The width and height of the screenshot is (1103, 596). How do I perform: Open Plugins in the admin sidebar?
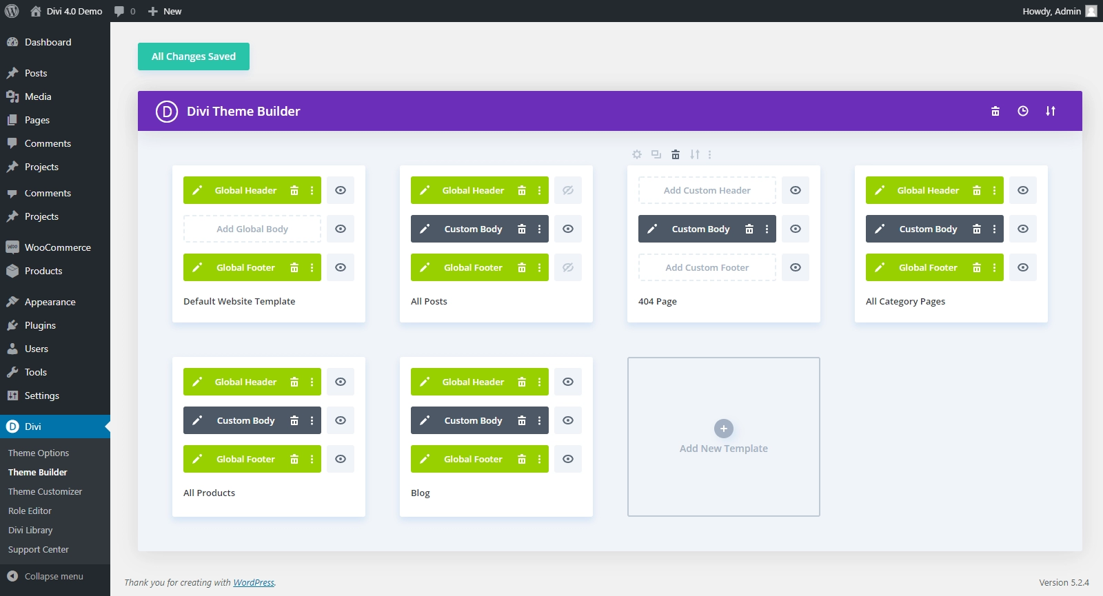point(55,325)
